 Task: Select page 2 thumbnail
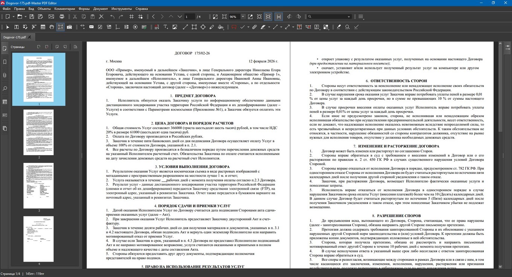click(39, 132)
